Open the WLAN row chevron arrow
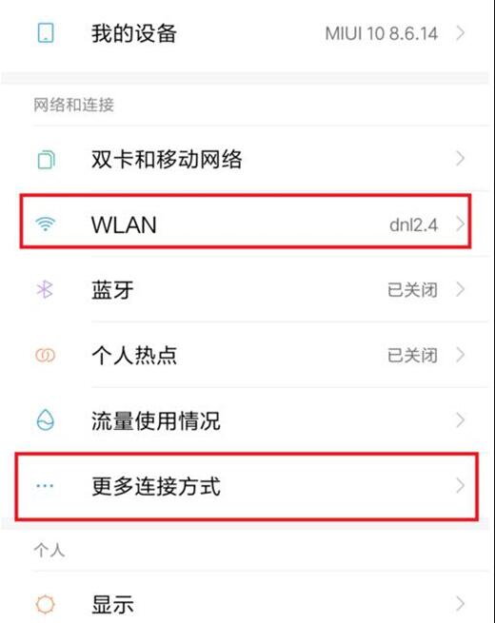495x623 pixels. tap(461, 224)
